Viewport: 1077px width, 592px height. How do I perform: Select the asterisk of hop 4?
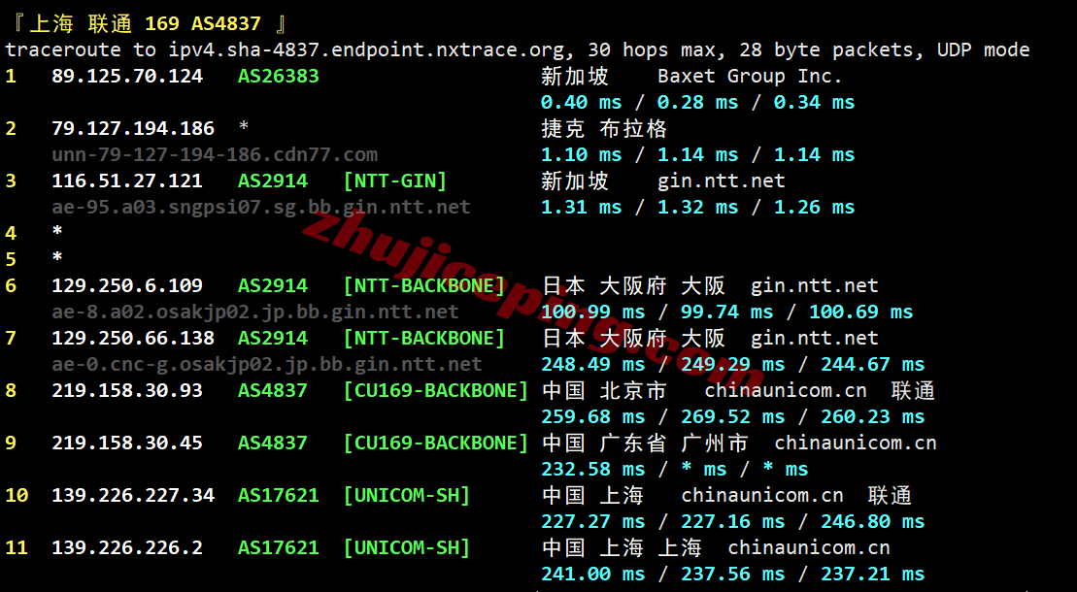(57, 231)
